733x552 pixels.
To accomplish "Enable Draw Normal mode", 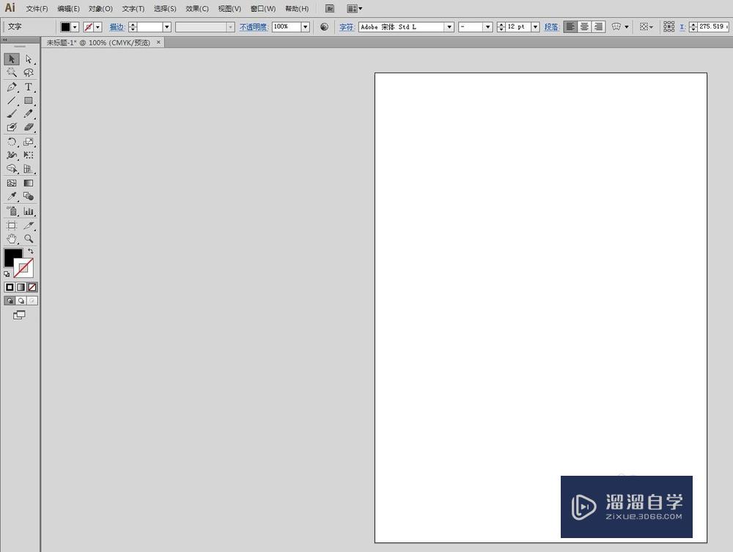I will (10, 301).
